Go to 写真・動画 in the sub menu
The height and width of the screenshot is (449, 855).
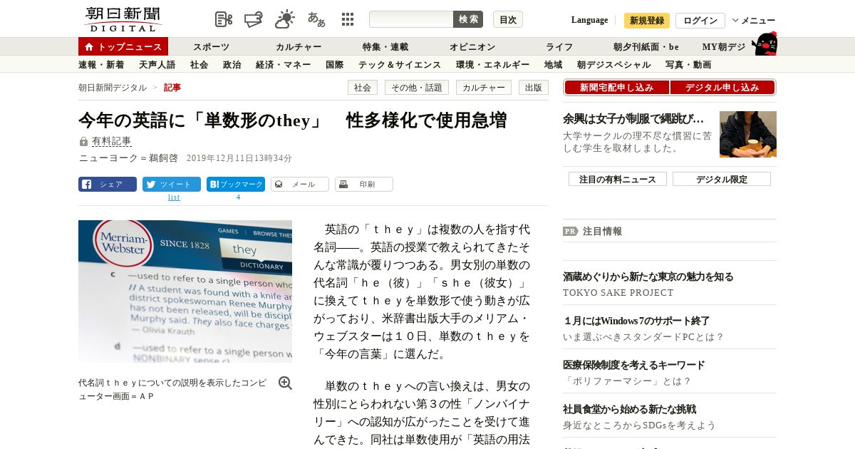pyautogui.click(x=688, y=65)
